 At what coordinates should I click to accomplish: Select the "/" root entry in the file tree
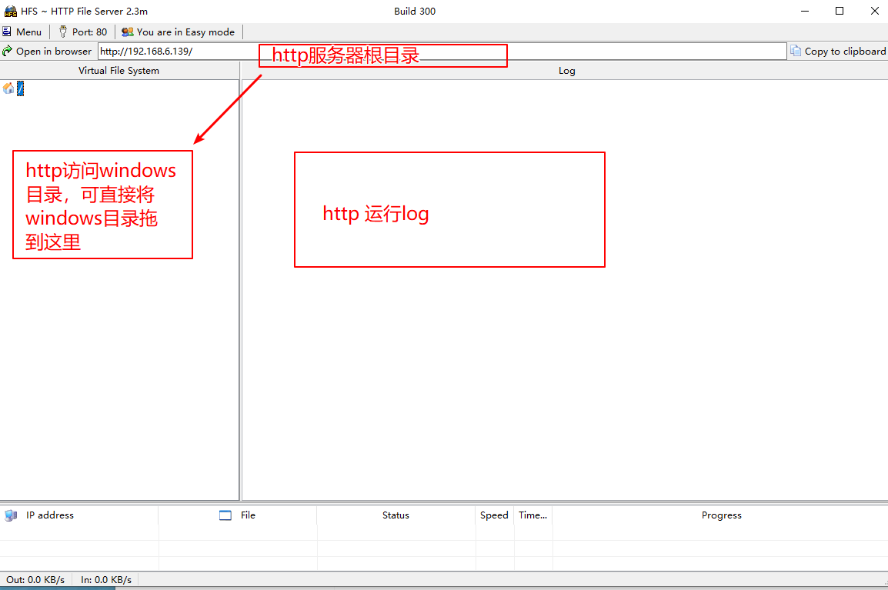pyautogui.click(x=19, y=88)
